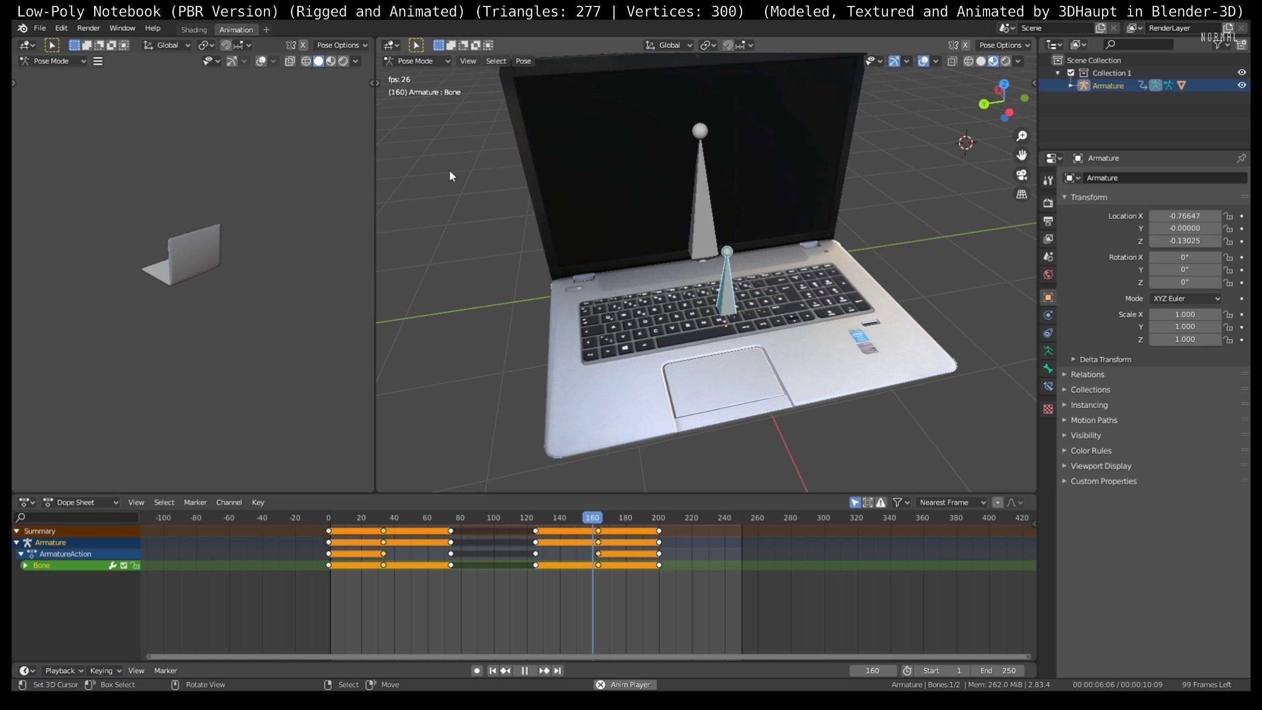Toggle Armature visibility eye in outliner
Screen dimensions: 1262x710
tap(1242, 85)
